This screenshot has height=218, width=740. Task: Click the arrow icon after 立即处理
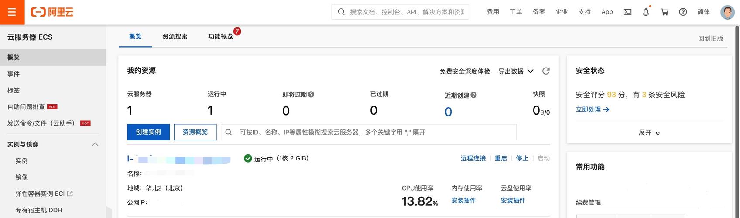point(606,109)
